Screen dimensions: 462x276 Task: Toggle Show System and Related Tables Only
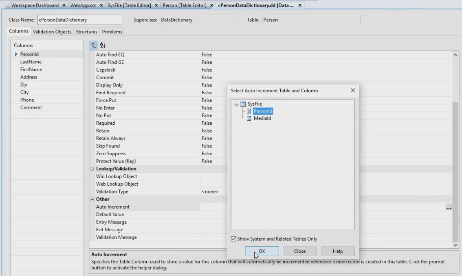click(234, 239)
